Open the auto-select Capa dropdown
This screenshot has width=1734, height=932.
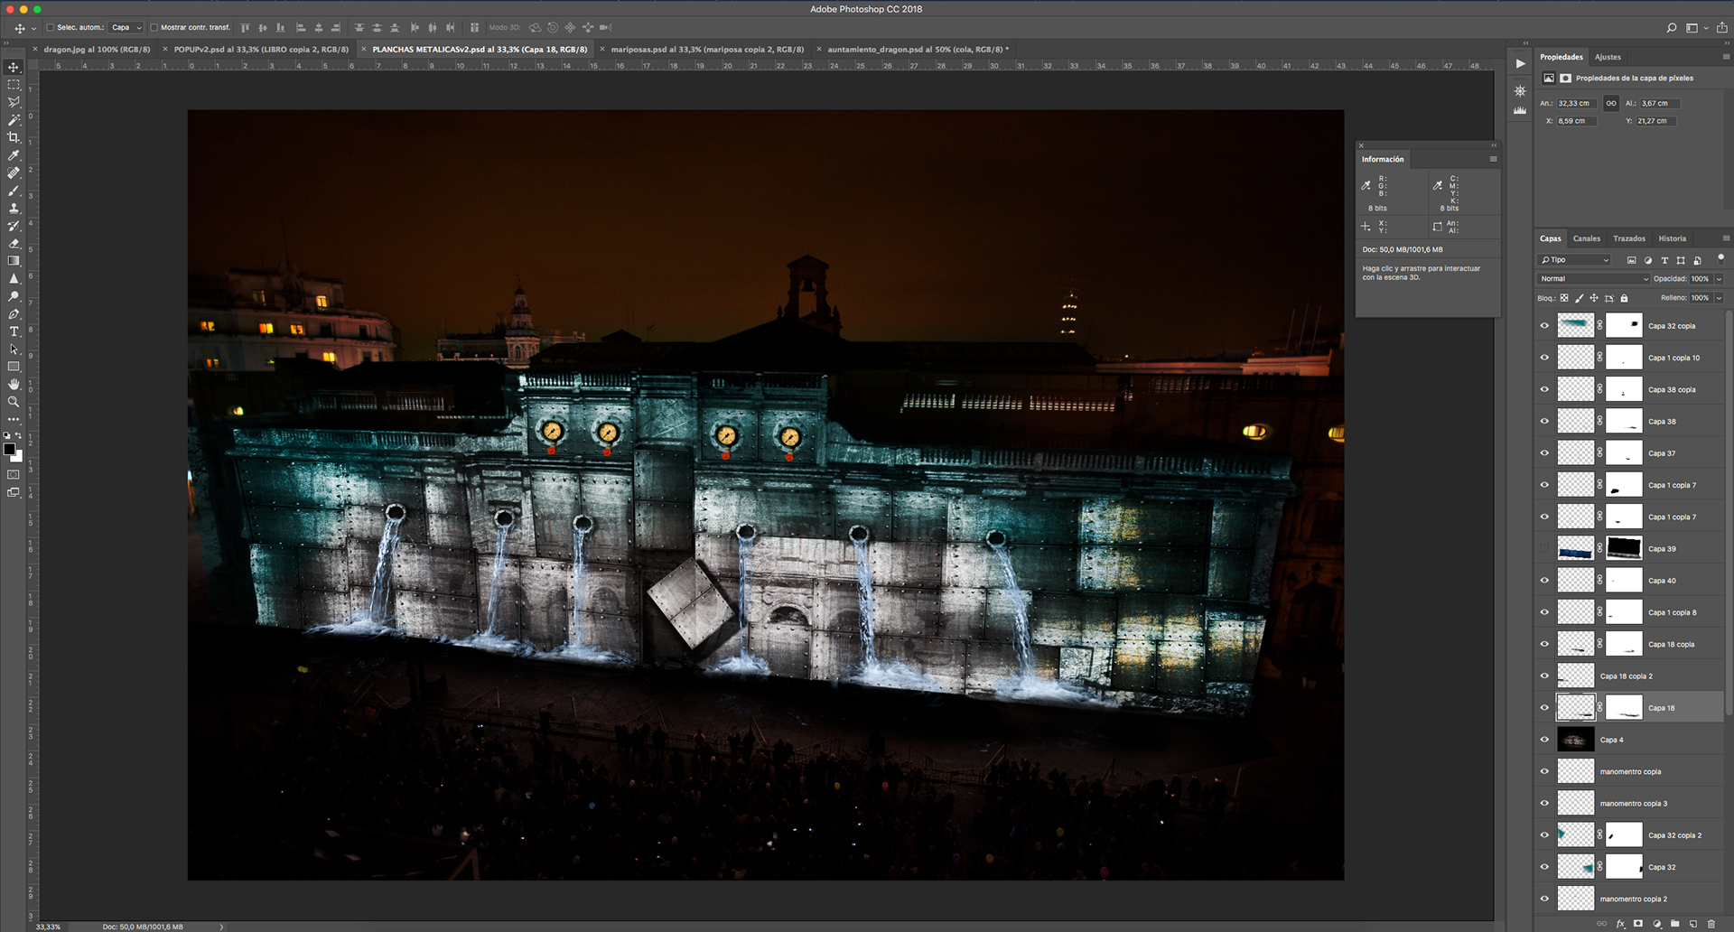pos(126,28)
